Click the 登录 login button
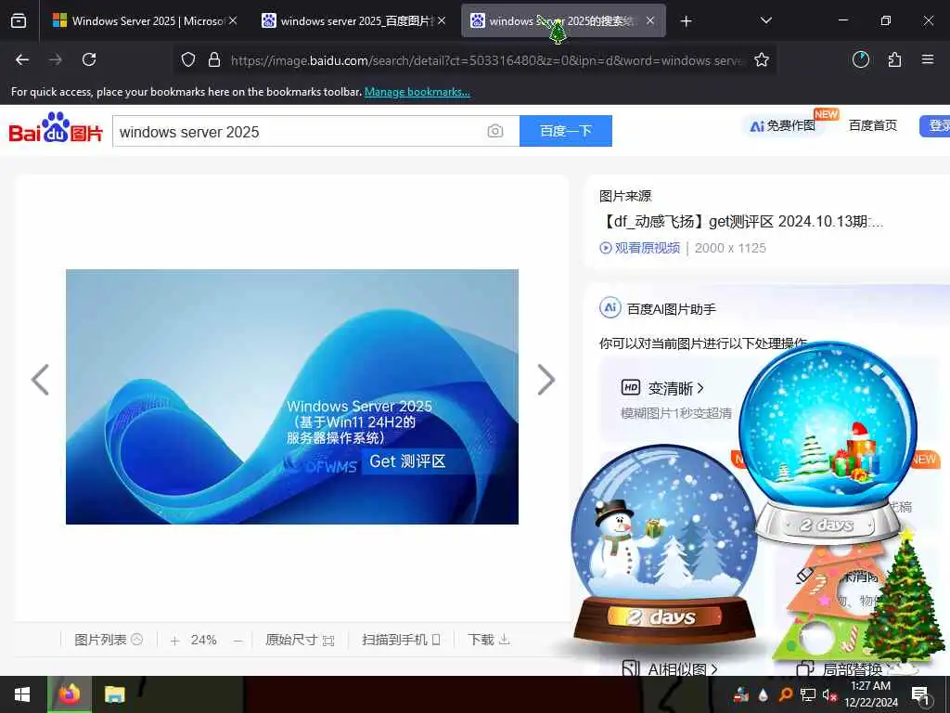This screenshot has width=950, height=713. point(935,125)
